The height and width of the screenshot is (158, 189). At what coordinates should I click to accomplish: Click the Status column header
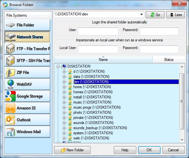pos(169,59)
